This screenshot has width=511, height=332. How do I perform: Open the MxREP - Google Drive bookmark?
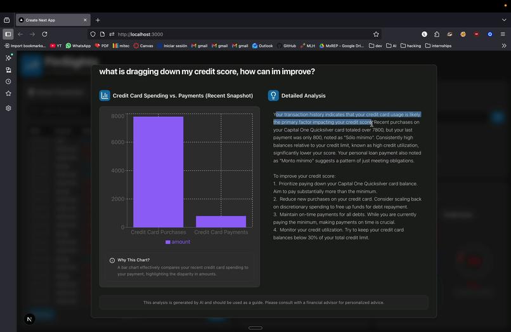(342, 46)
